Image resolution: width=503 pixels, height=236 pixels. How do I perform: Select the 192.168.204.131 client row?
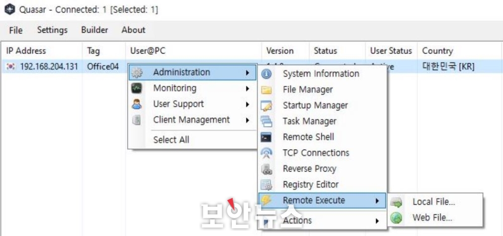251,67
